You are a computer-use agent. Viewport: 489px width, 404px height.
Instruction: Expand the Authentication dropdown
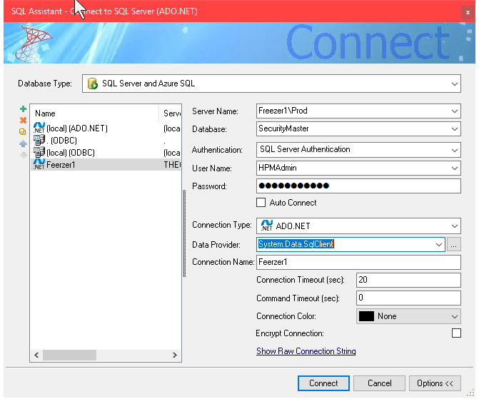455,151
